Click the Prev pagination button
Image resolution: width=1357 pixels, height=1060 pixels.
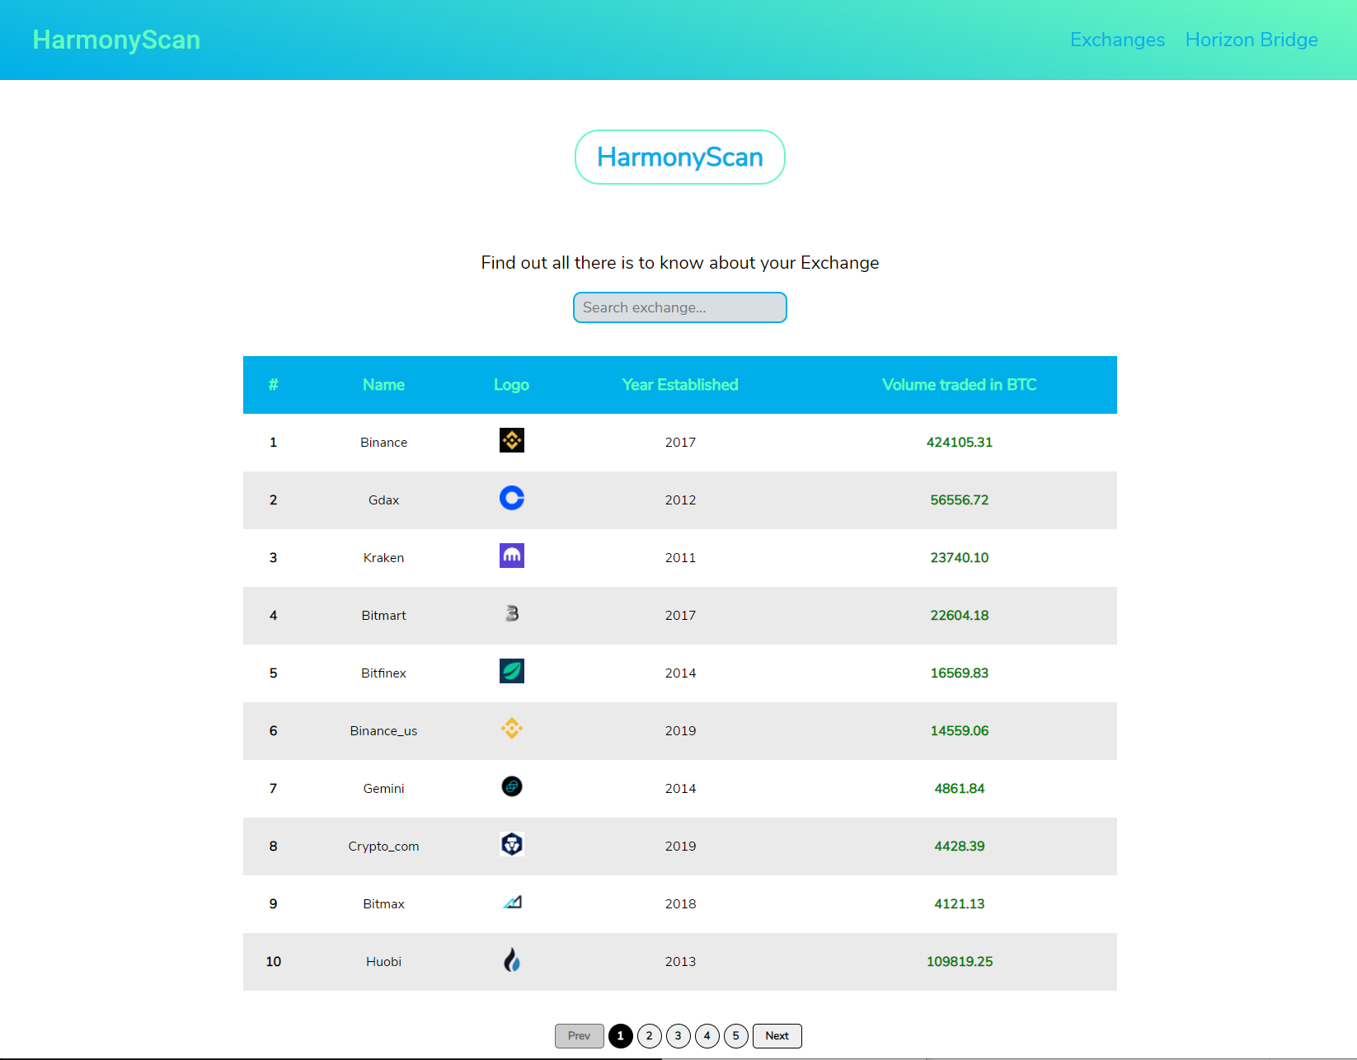click(x=579, y=1036)
